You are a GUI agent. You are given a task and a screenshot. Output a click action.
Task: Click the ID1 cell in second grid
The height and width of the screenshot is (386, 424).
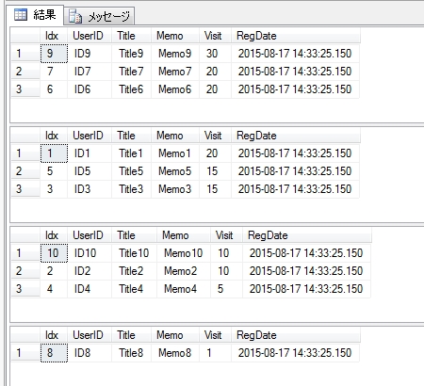coord(90,153)
